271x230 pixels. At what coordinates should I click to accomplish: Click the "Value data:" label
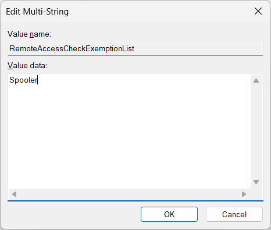(27, 66)
